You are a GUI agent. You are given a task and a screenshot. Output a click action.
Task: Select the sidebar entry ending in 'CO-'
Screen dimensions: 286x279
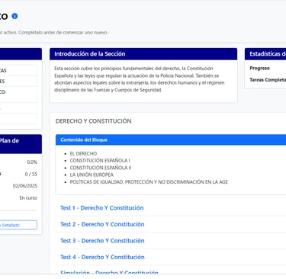pyautogui.click(x=18, y=95)
